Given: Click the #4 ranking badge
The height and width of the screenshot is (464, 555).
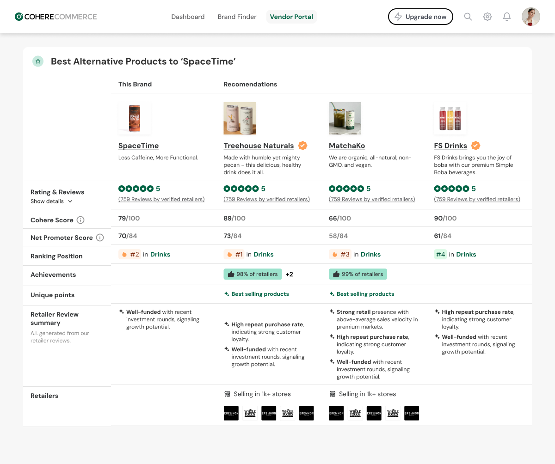Looking at the screenshot, I should (440, 254).
